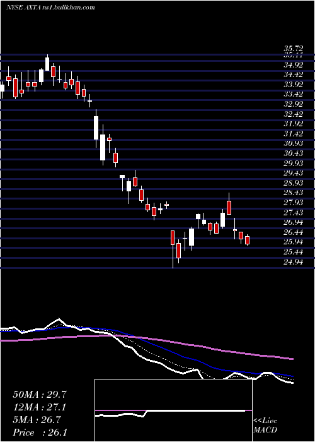Select the 29.93 price axis label
This screenshot has width=315, height=442.
[293, 163]
